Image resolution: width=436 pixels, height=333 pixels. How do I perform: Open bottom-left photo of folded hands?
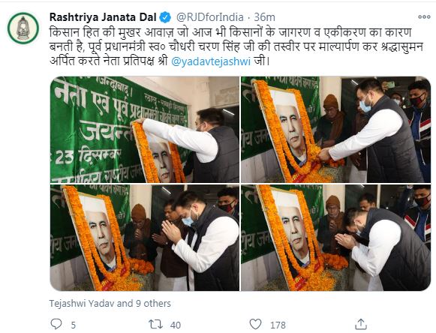145,238
